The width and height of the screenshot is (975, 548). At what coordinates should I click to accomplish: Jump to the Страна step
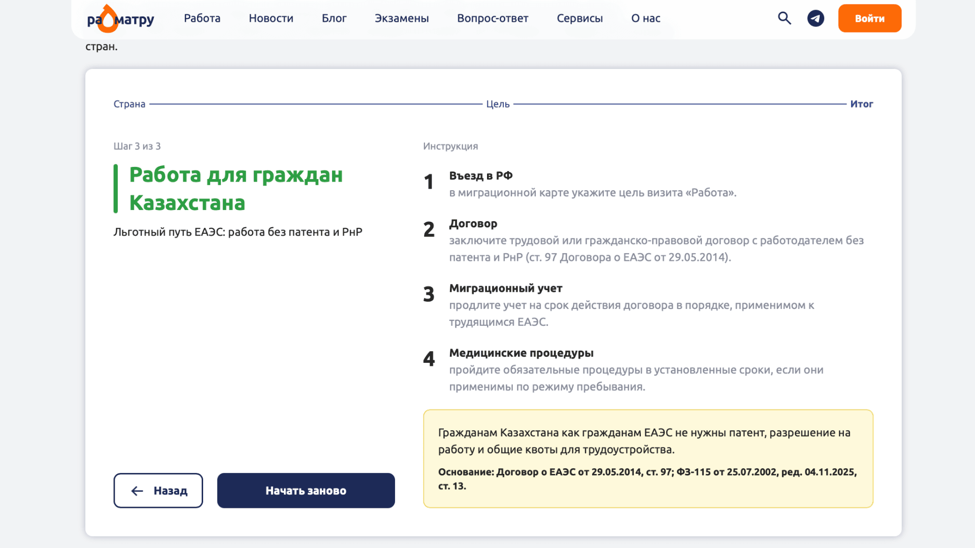click(x=129, y=104)
